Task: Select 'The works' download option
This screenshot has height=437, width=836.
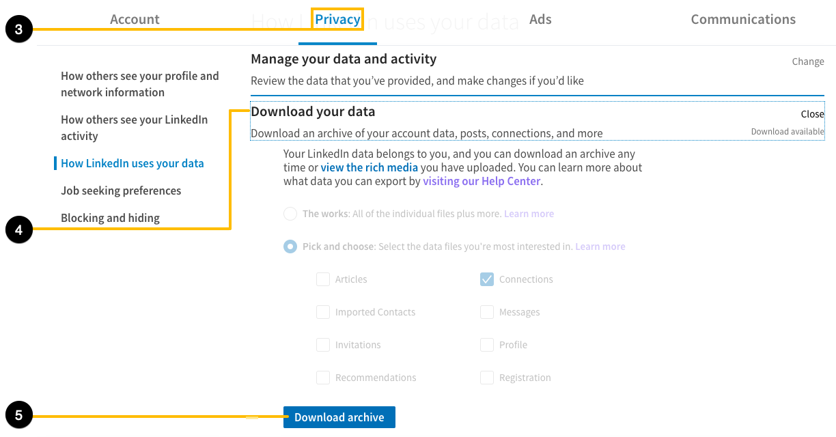Action: 290,214
